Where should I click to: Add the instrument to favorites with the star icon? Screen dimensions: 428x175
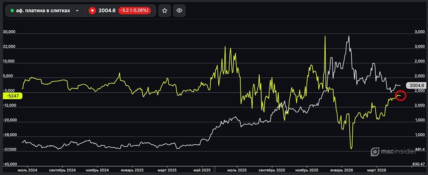(165, 11)
